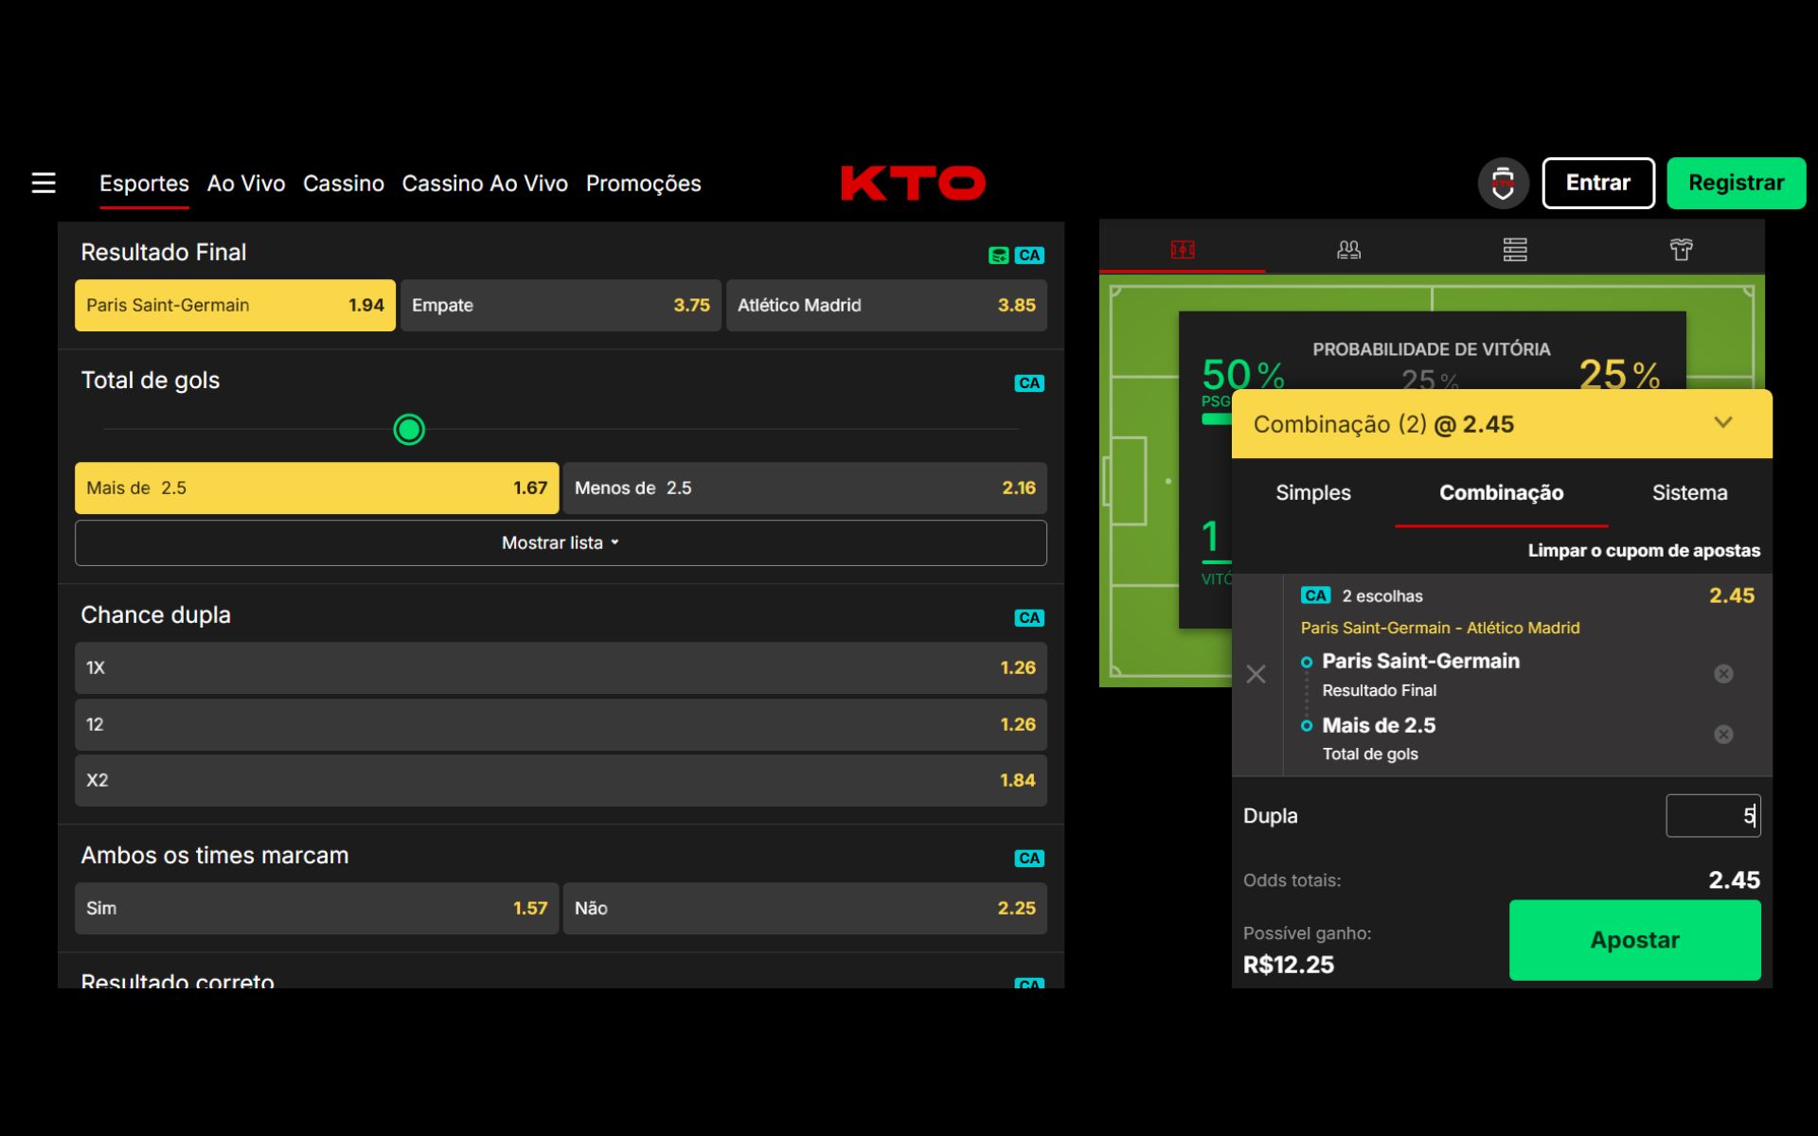Click Limpar o cupom de apostas
This screenshot has height=1136, width=1818.
[x=1644, y=551]
